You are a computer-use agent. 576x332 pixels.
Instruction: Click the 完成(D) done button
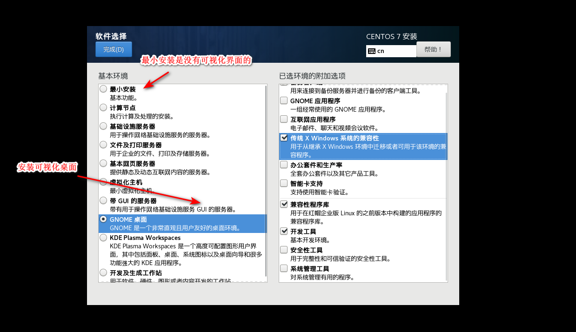tap(114, 49)
